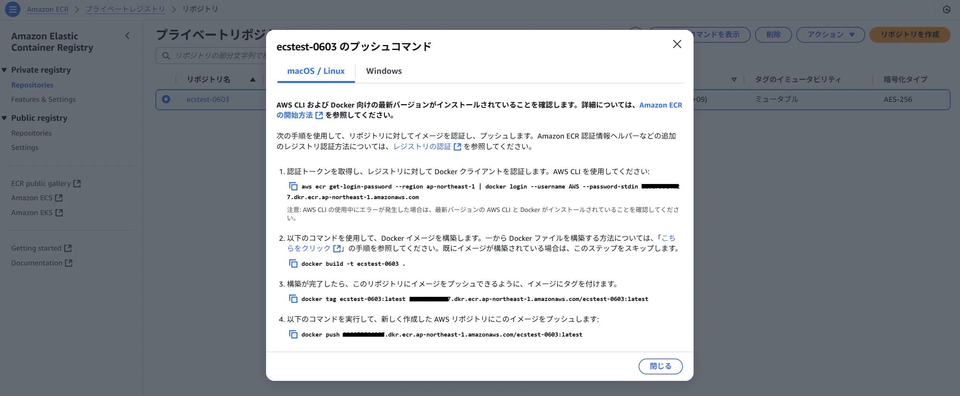Open Features & Settings in sidebar

pyautogui.click(x=43, y=100)
